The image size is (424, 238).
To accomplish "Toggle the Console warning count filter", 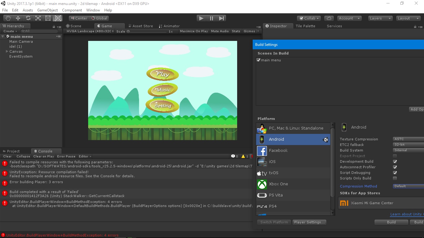I will point(245,156).
